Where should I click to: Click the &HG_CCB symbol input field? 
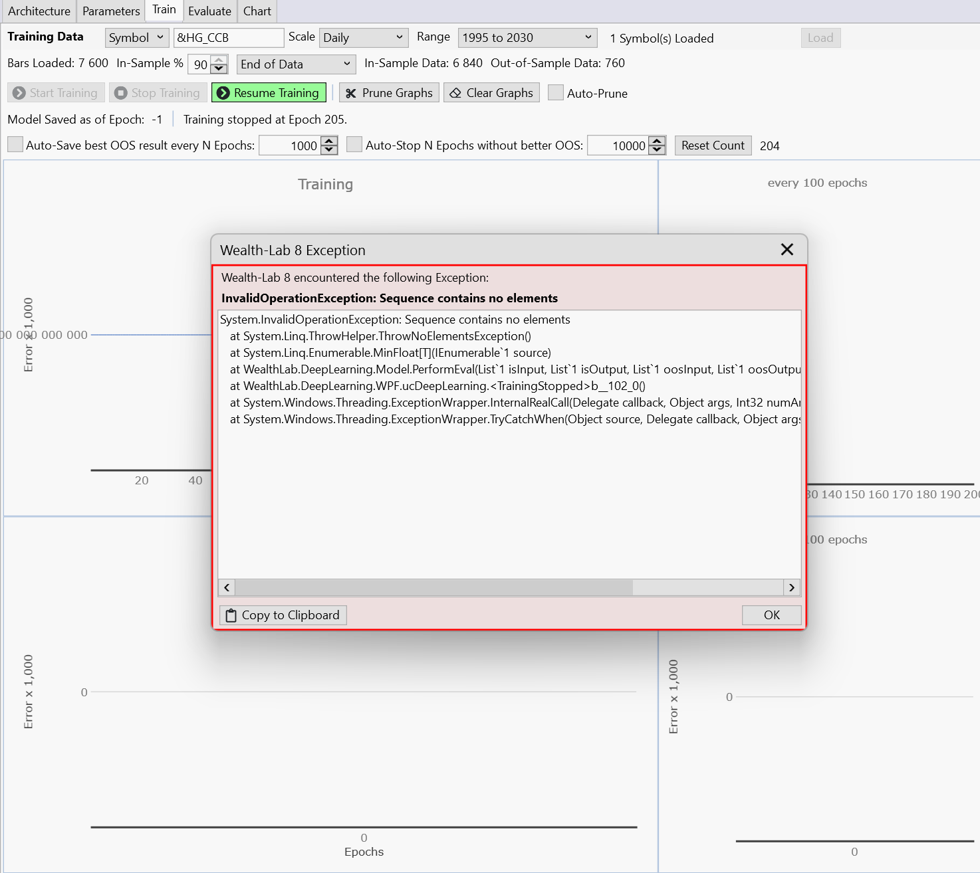228,38
